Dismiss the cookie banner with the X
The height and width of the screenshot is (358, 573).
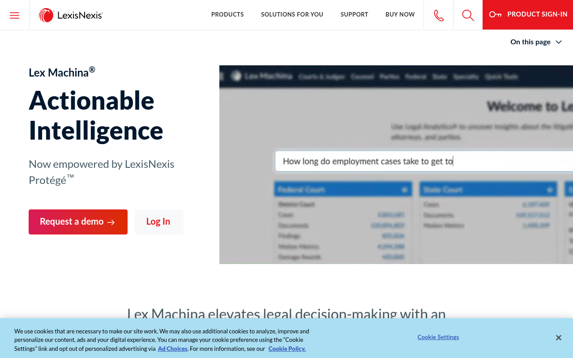(558, 337)
